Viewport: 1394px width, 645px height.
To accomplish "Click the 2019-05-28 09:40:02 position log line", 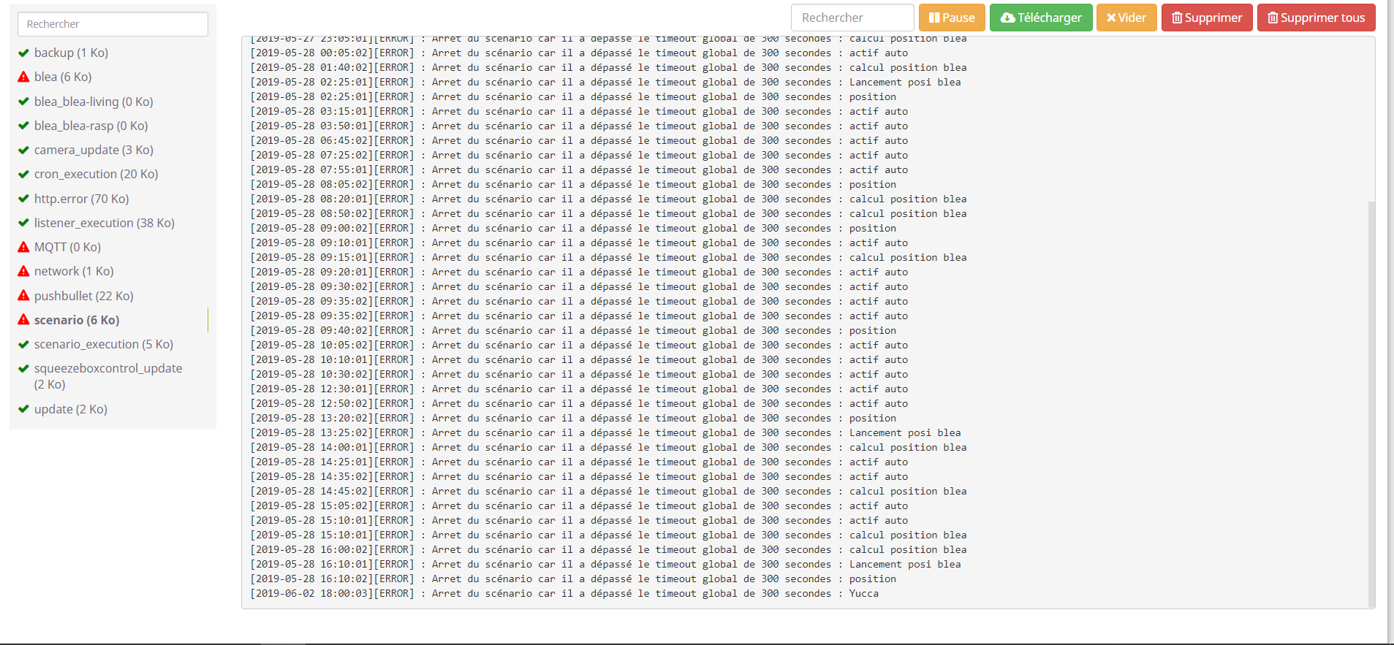I will pyautogui.click(x=573, y=330).
